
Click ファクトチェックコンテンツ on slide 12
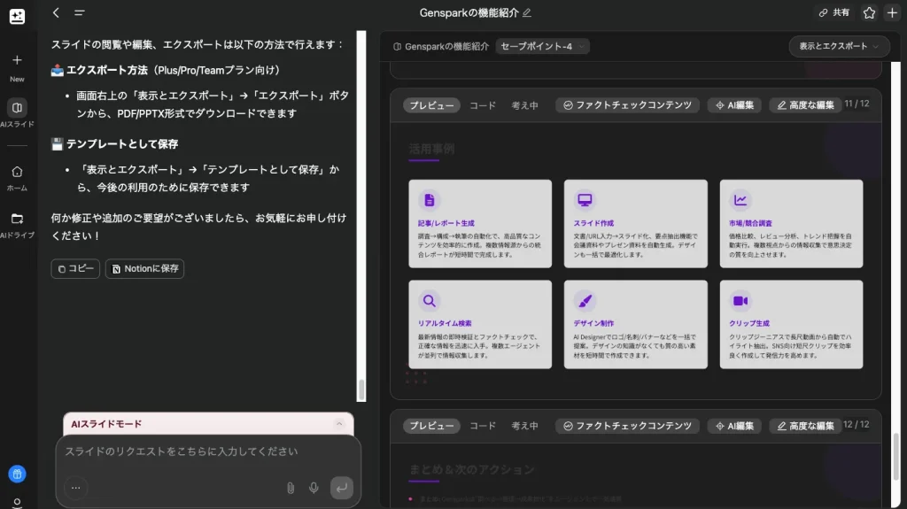point(628,426)
